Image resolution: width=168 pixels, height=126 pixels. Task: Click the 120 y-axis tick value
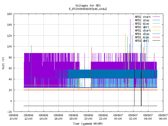point(9,36)
